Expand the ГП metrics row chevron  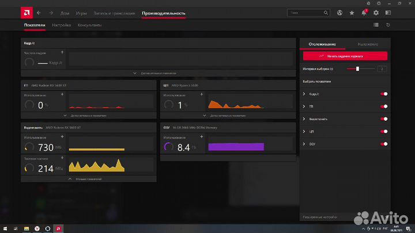click(x=304, y=106)
